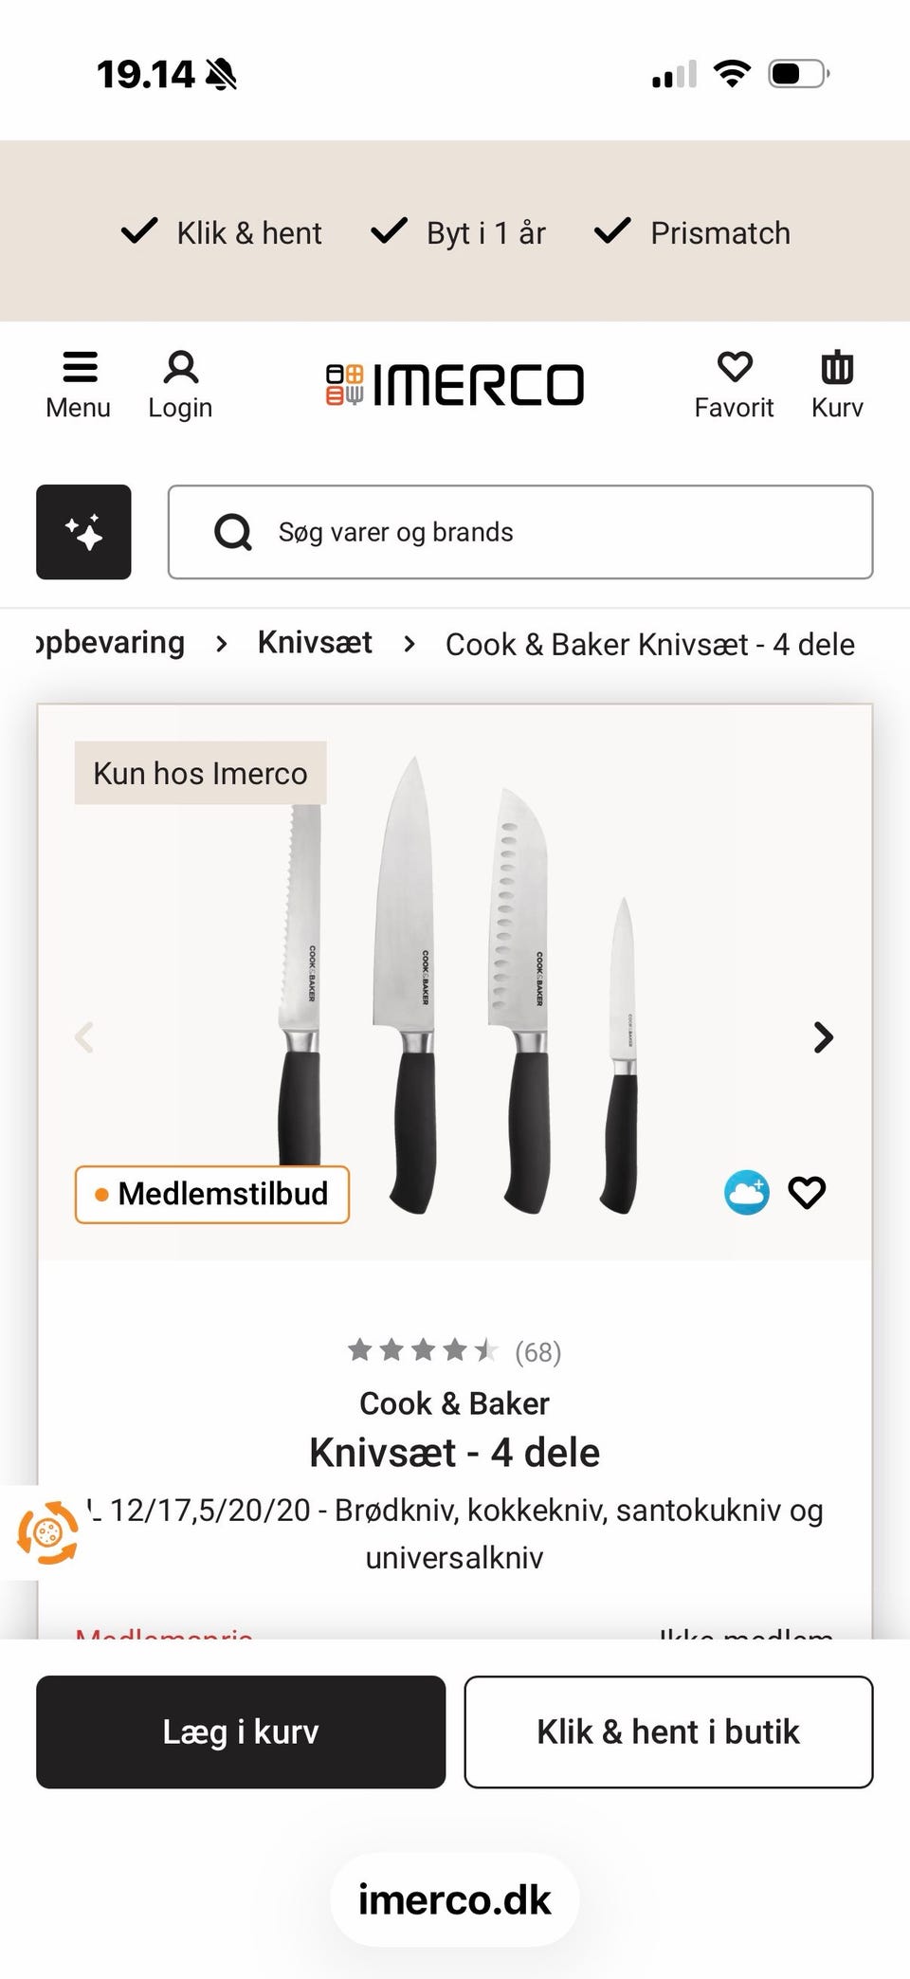Show previous product image with left arrow
Image resolution: width=910 pixels, height=1979 pixels.
click(84, 1037)
